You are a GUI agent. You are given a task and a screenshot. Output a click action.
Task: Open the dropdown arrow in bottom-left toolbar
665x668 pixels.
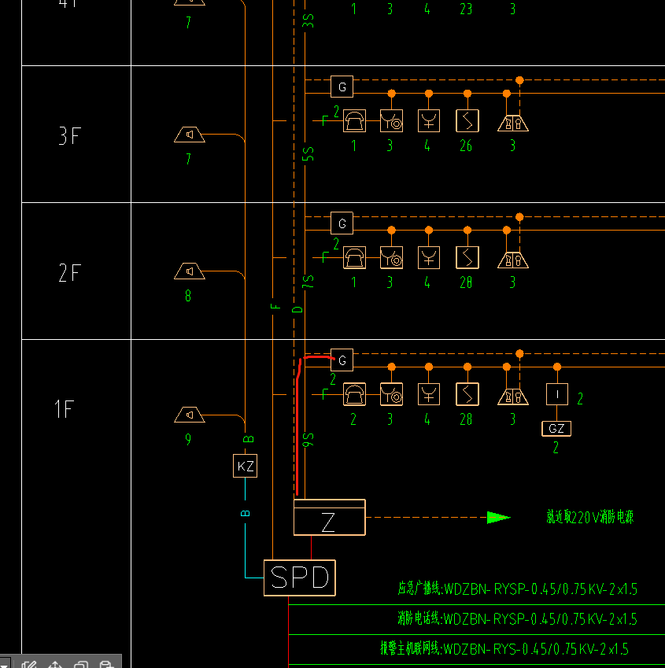click(4, 665)
